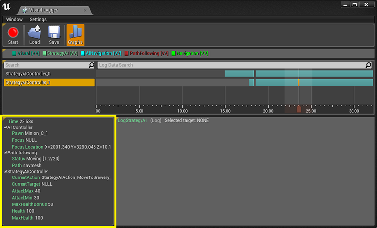Collapse the Path following section

click(5, 152)
